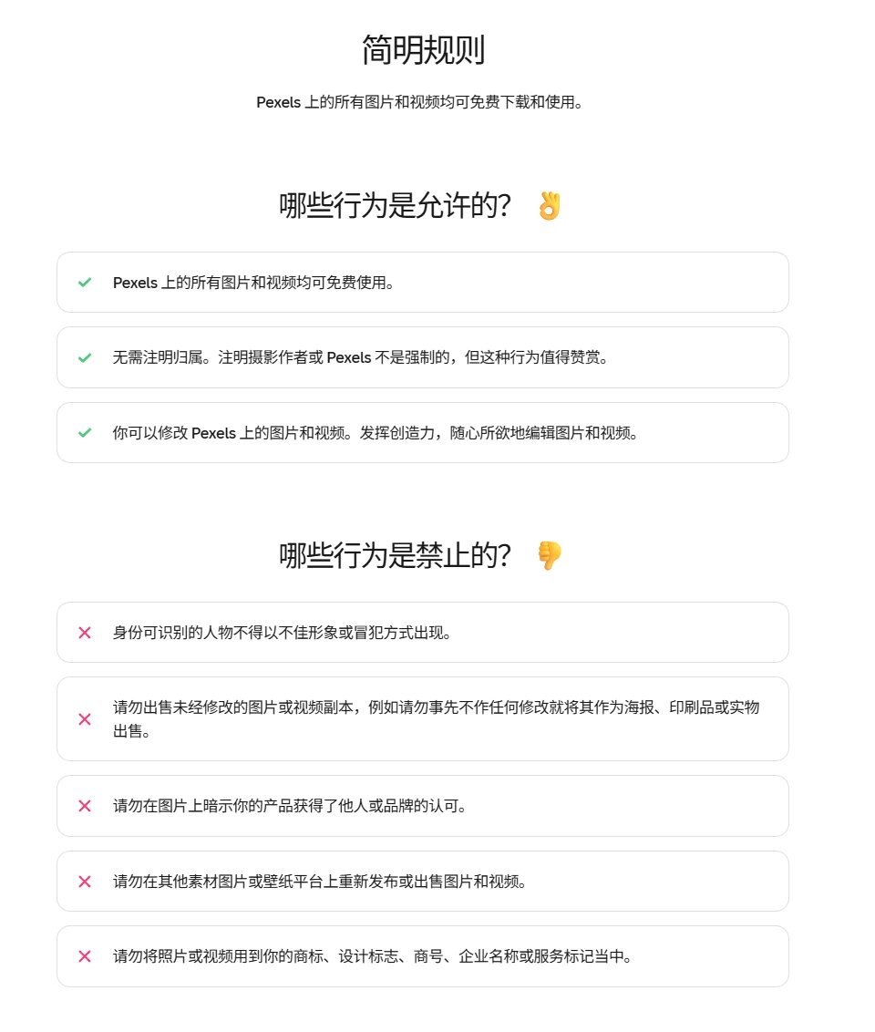The height and width of the screenshot is (1032, 875).
Task: Click the red X beside 请勿在图片上暗示
Action: (85, 806)
